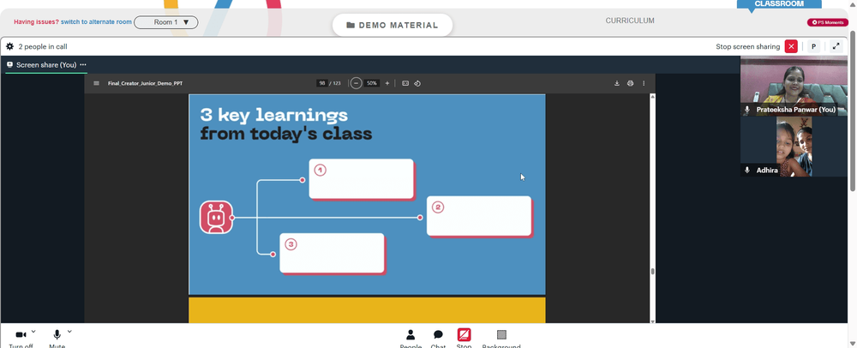Click switch to alternate room link

pos(96,22)
